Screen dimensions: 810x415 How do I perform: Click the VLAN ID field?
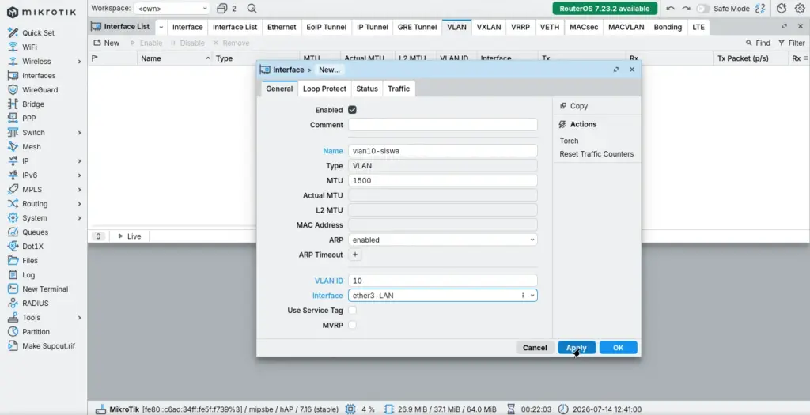443,281
